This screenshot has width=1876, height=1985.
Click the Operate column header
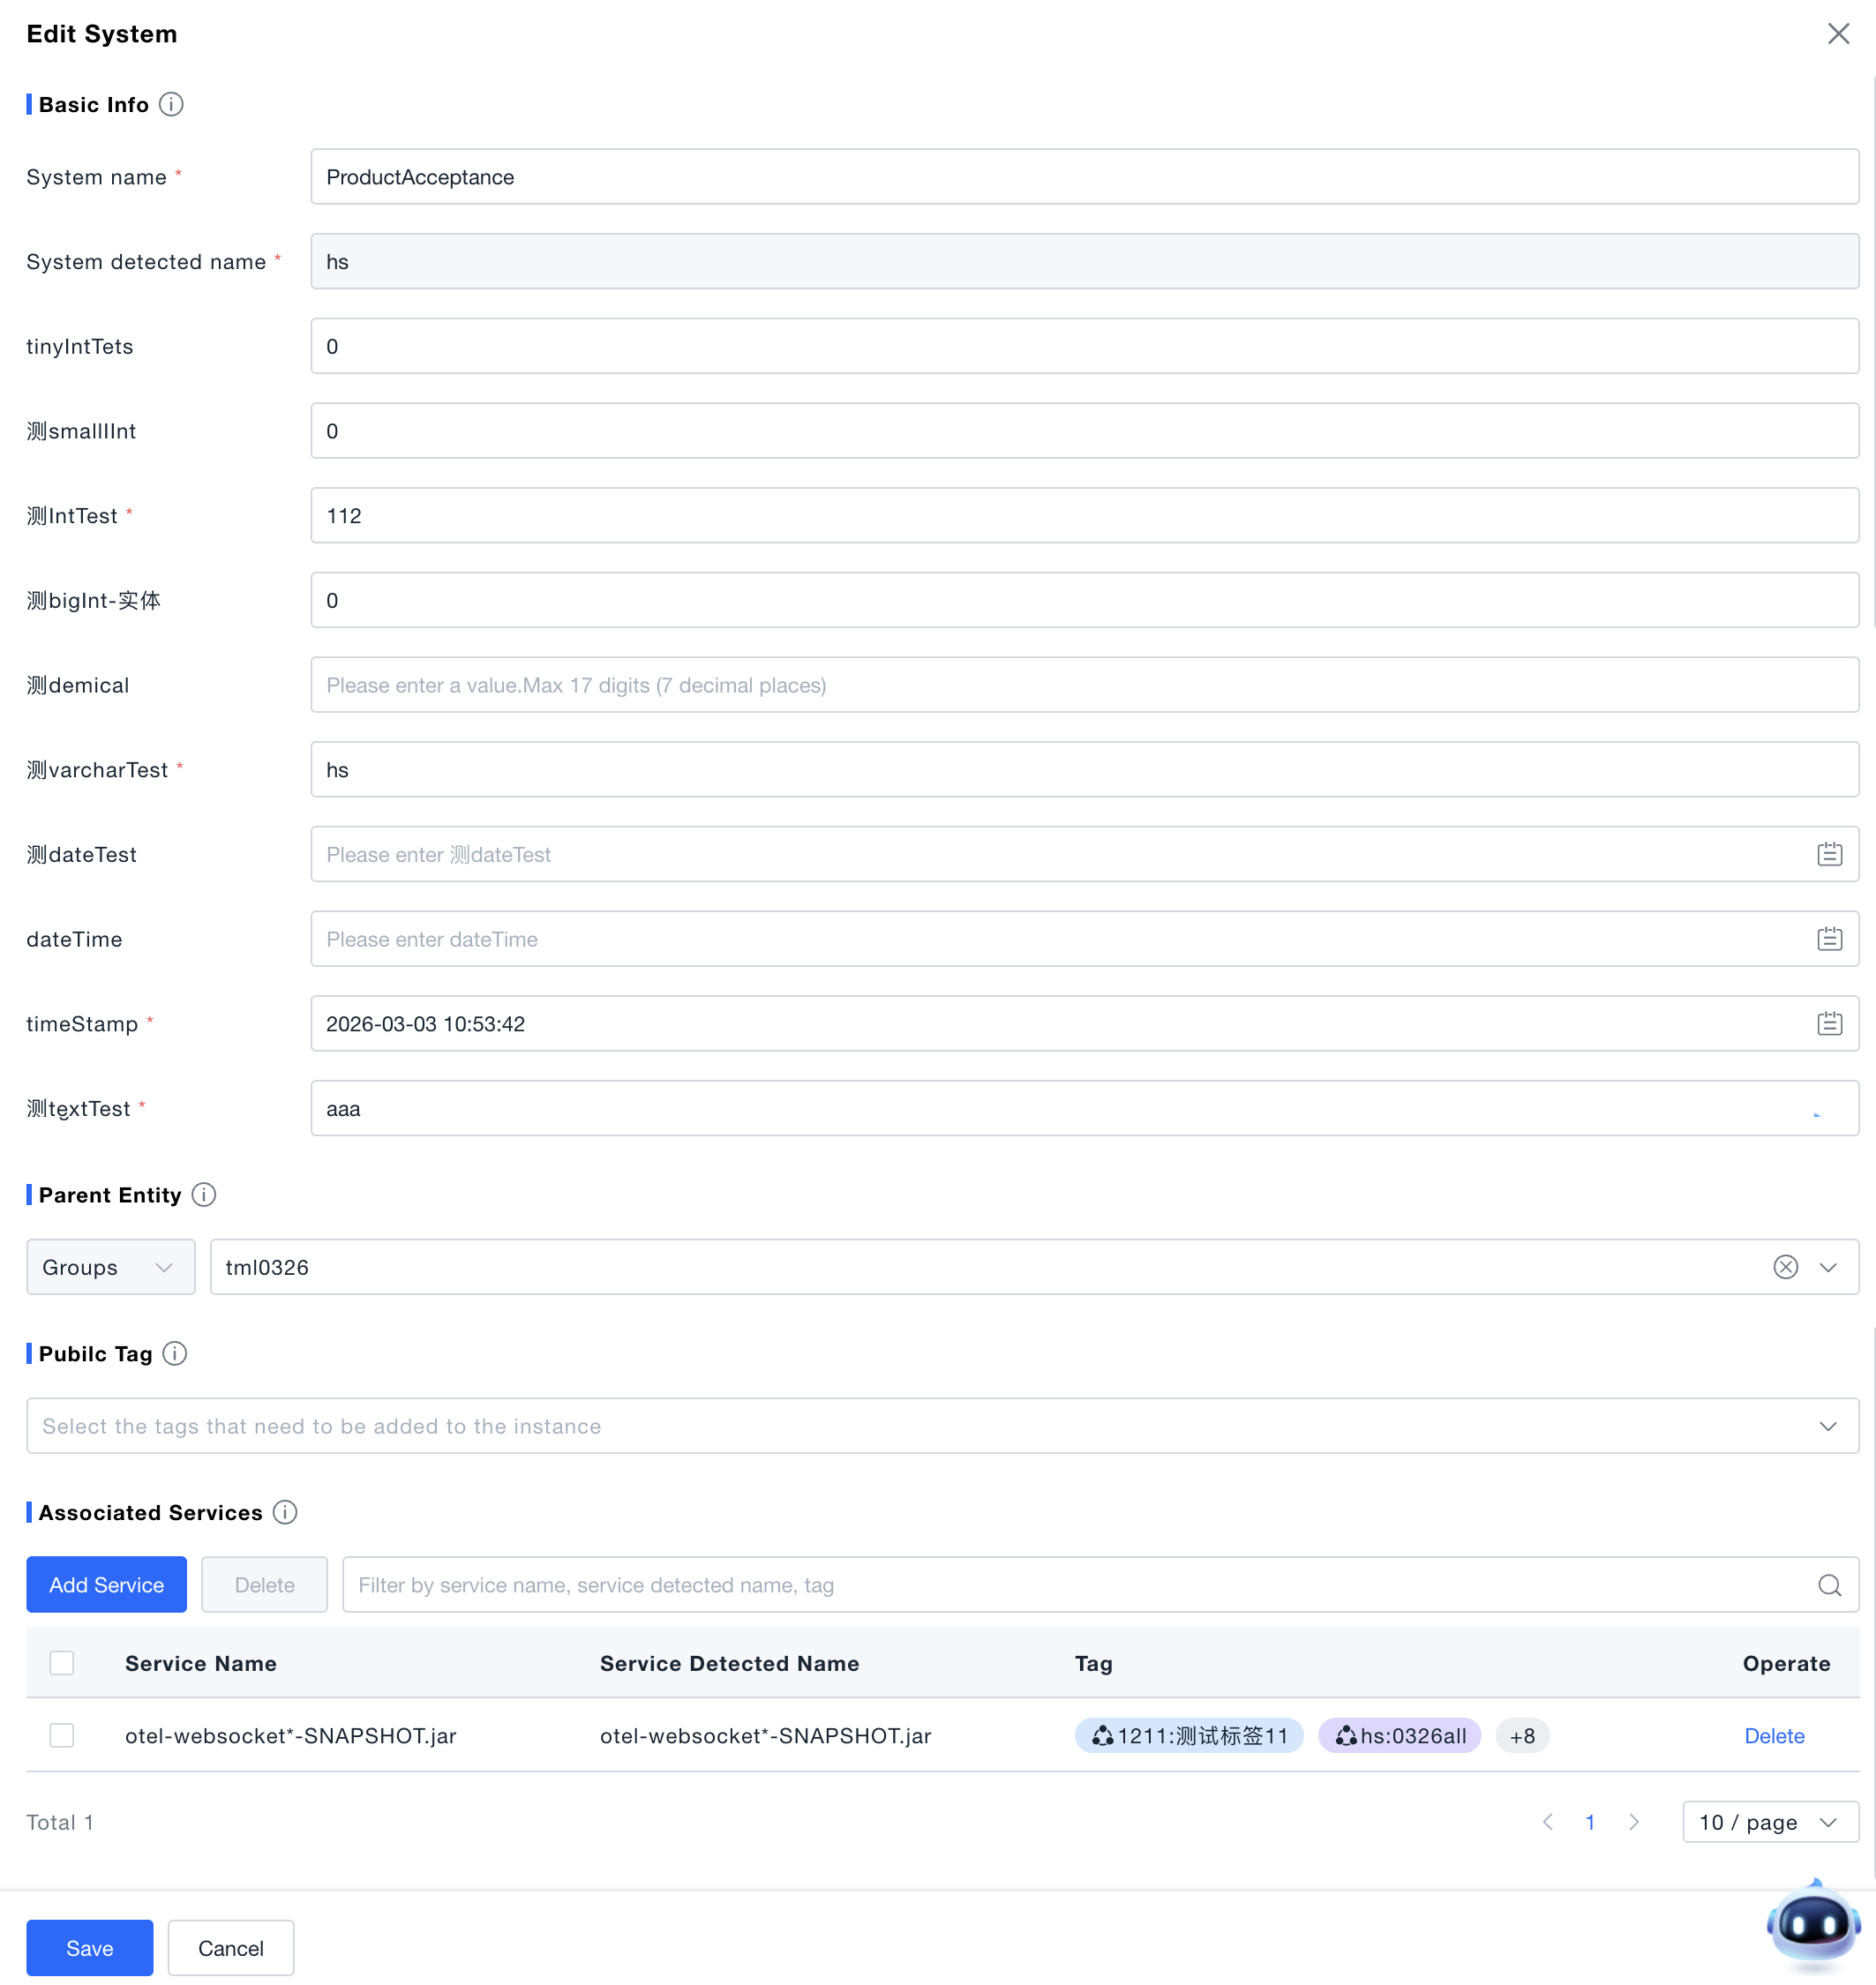(x=1786, y=1664)
